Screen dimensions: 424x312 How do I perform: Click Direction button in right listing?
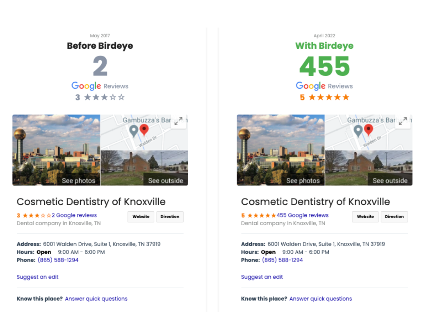point(394,217)
